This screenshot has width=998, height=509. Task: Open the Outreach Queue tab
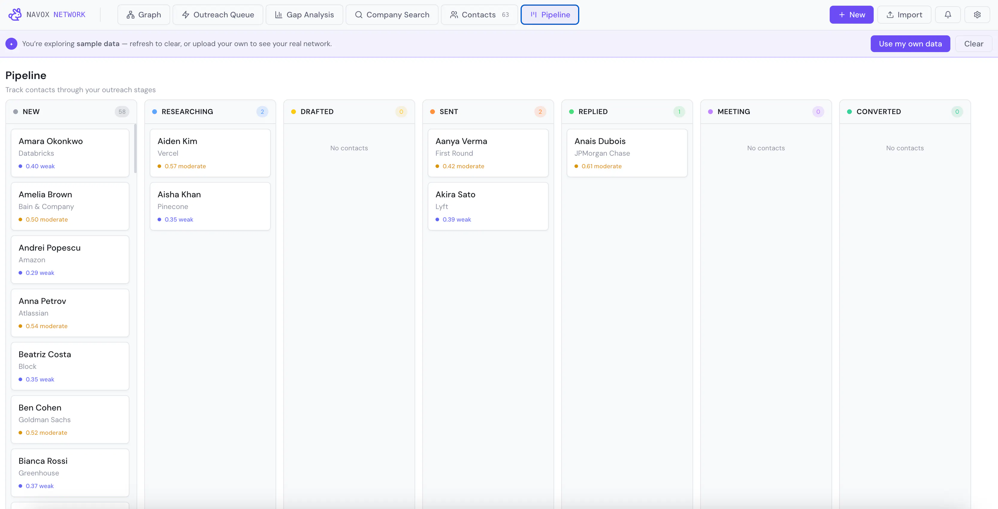(218, 15)
